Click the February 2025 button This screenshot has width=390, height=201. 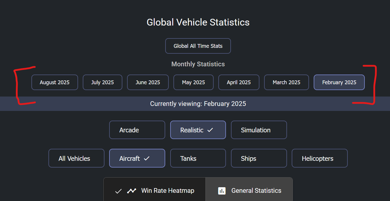pyautogui.click(x=339, y=82)
